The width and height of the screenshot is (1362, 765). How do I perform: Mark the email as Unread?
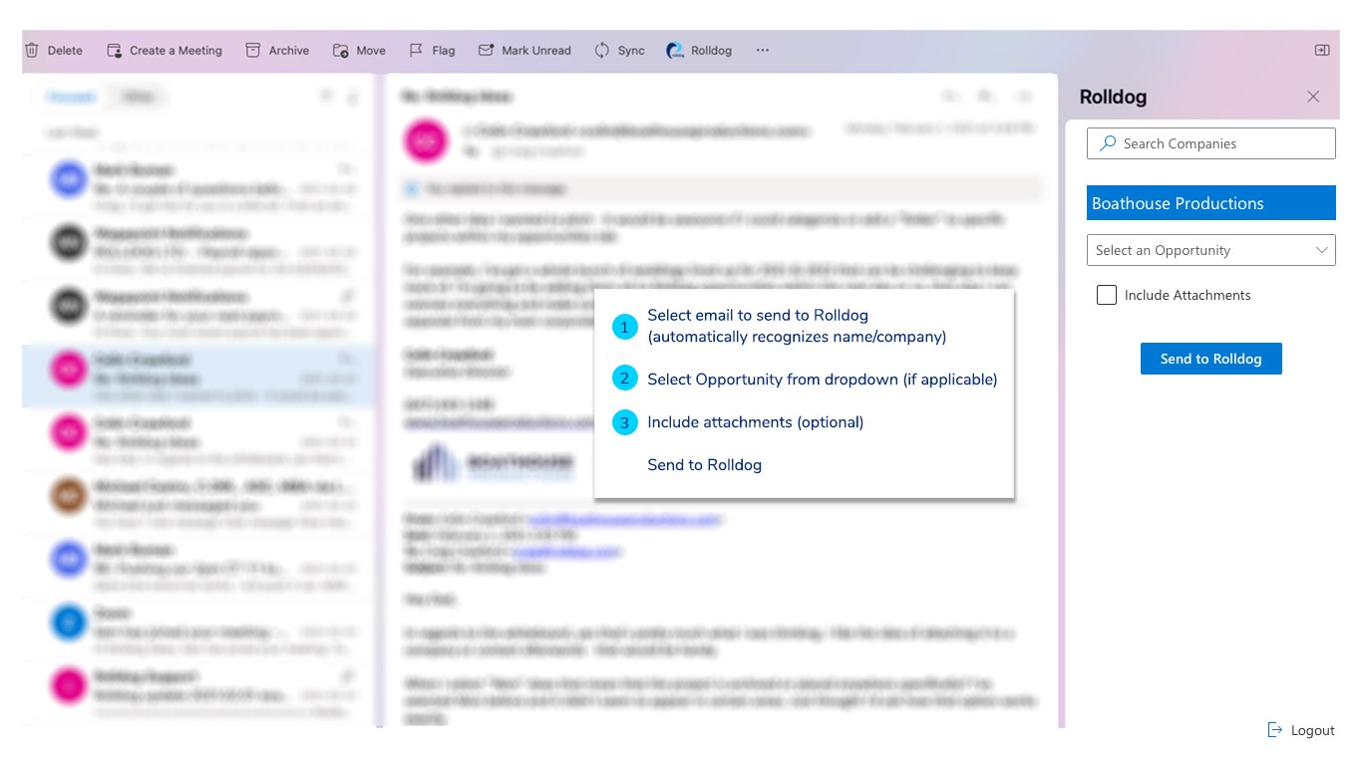point(524,50)
